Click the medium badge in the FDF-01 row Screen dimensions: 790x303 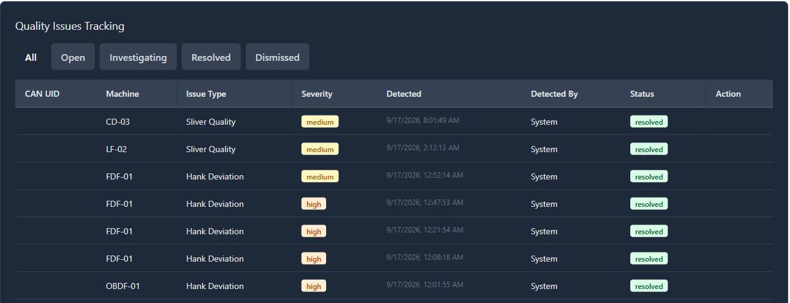click(320, 176)
